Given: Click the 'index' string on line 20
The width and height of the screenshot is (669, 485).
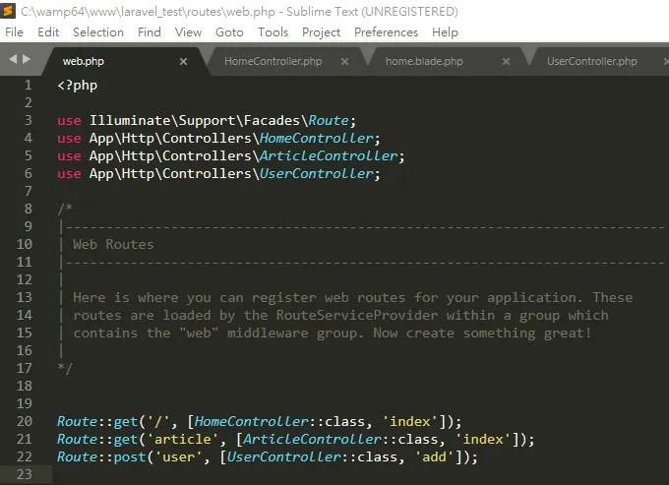Looking at the screenshot, I should click(x=410, y=421).
